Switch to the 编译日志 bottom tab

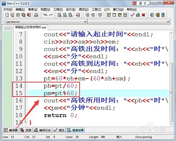coord(42,130)
